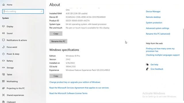184x103 pixels.
Task: Open Checking multiple Languages support link
Action: [163, 55]
